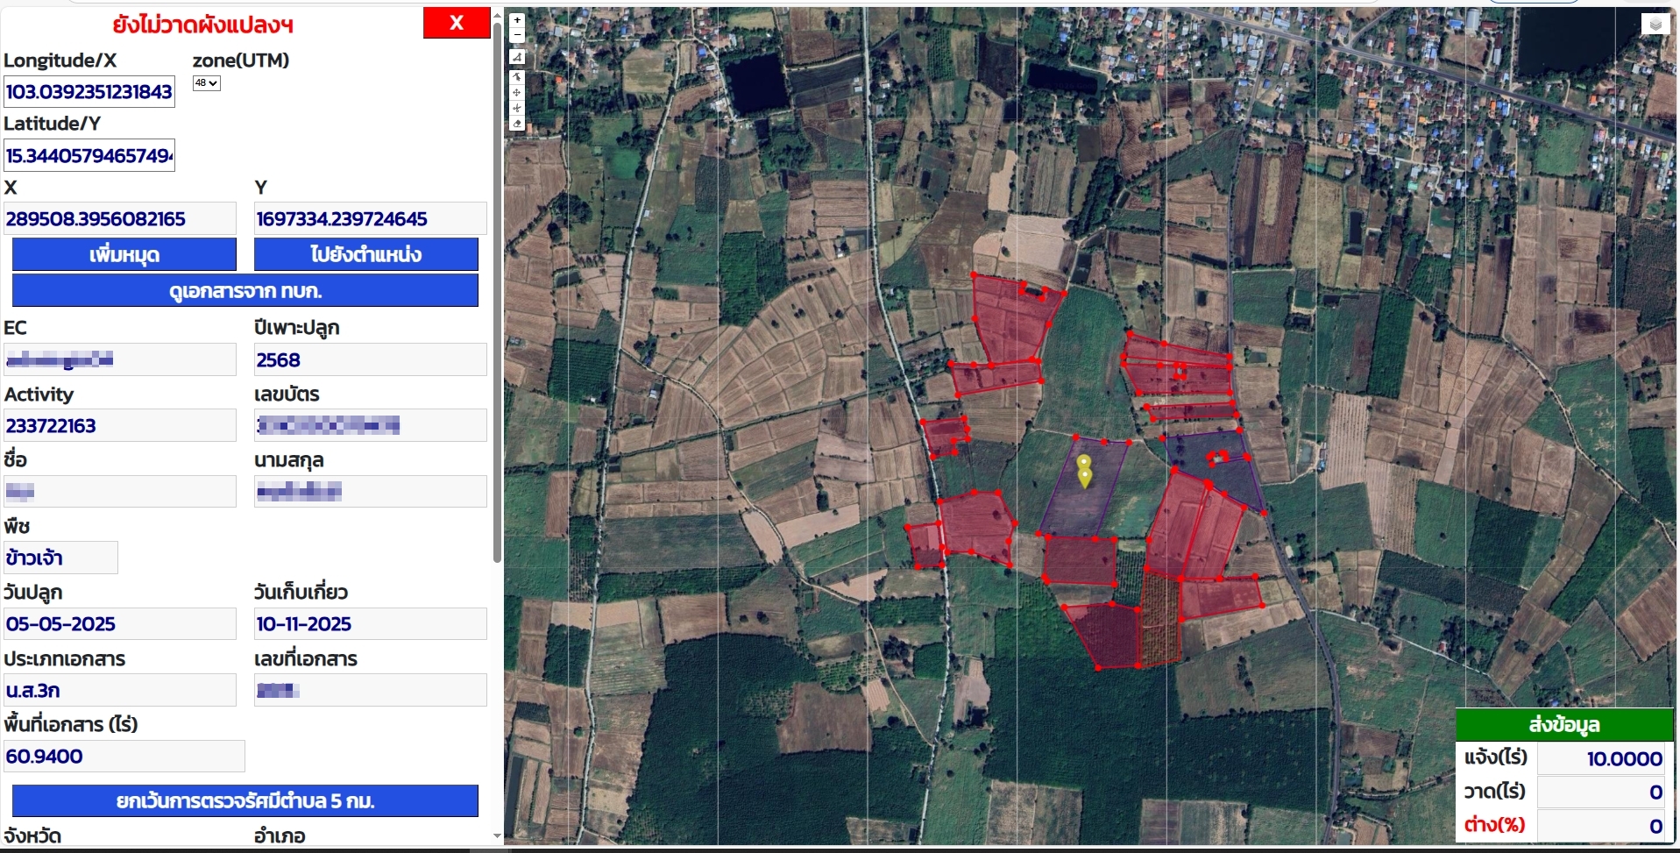Click the ยกเว้นการตรวจรัศมีตำบล 5 กม. button
The width and height of the screenshot is (1680, 853).
(x=245, y=800)
